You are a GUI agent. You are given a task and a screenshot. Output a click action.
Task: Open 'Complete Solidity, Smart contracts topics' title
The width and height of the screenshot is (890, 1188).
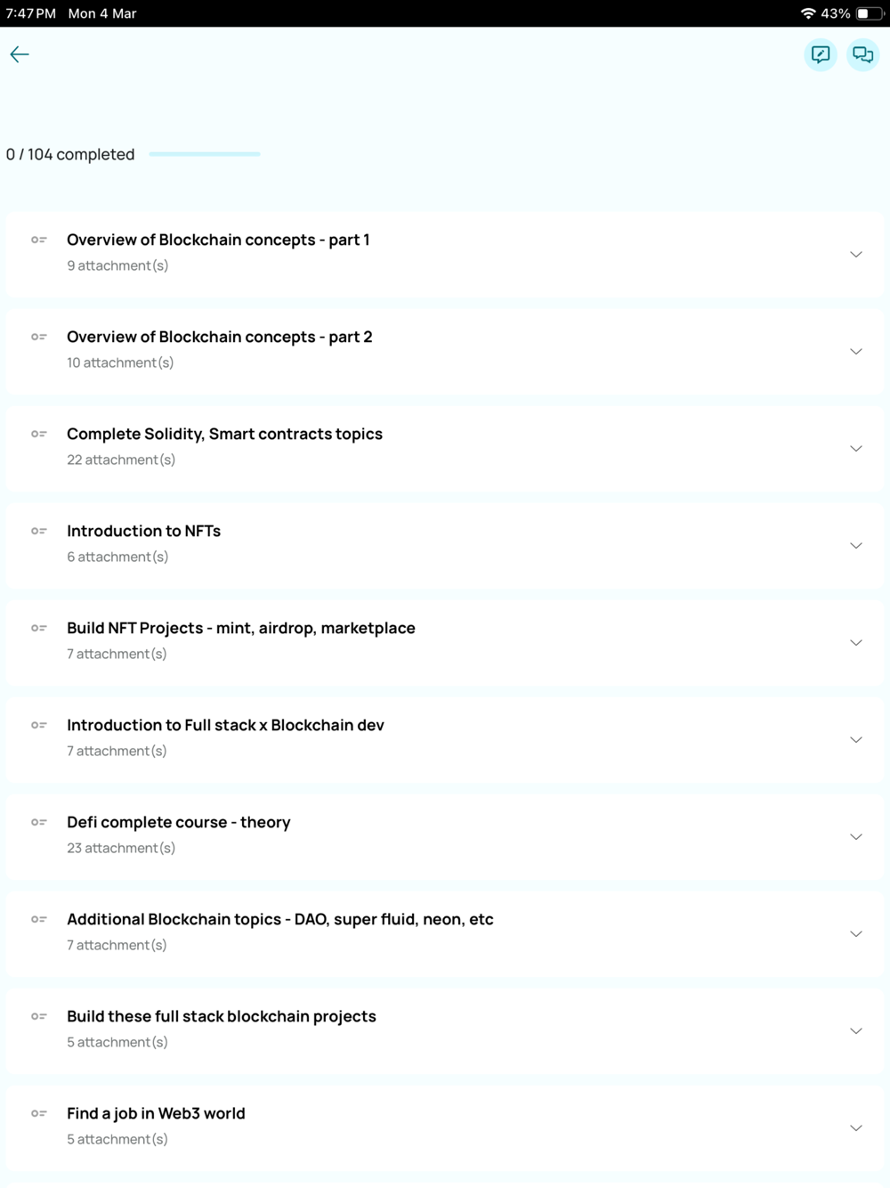[x=224, y=434]
